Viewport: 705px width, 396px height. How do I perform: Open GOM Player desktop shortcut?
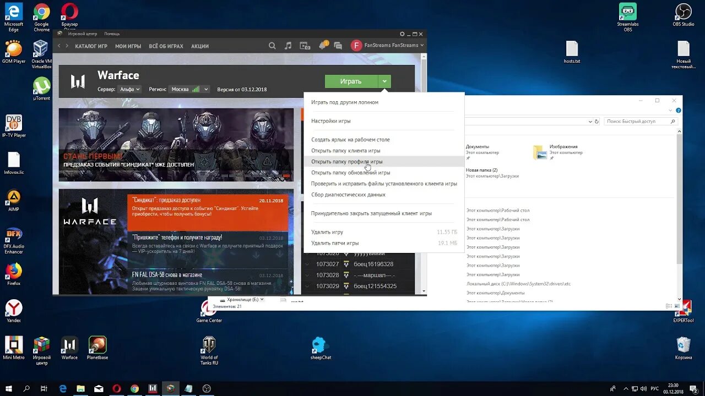click(14, 52)
